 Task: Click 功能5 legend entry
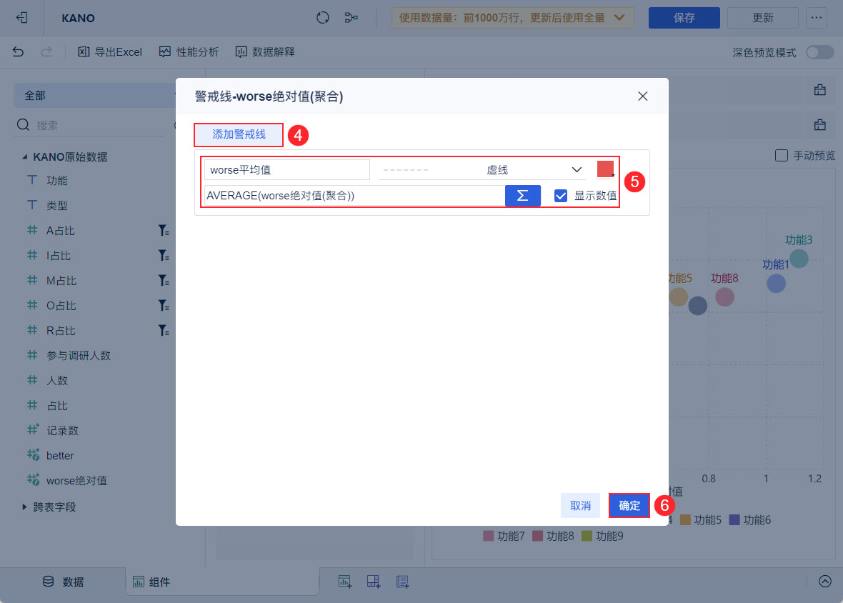click(701, 519)
